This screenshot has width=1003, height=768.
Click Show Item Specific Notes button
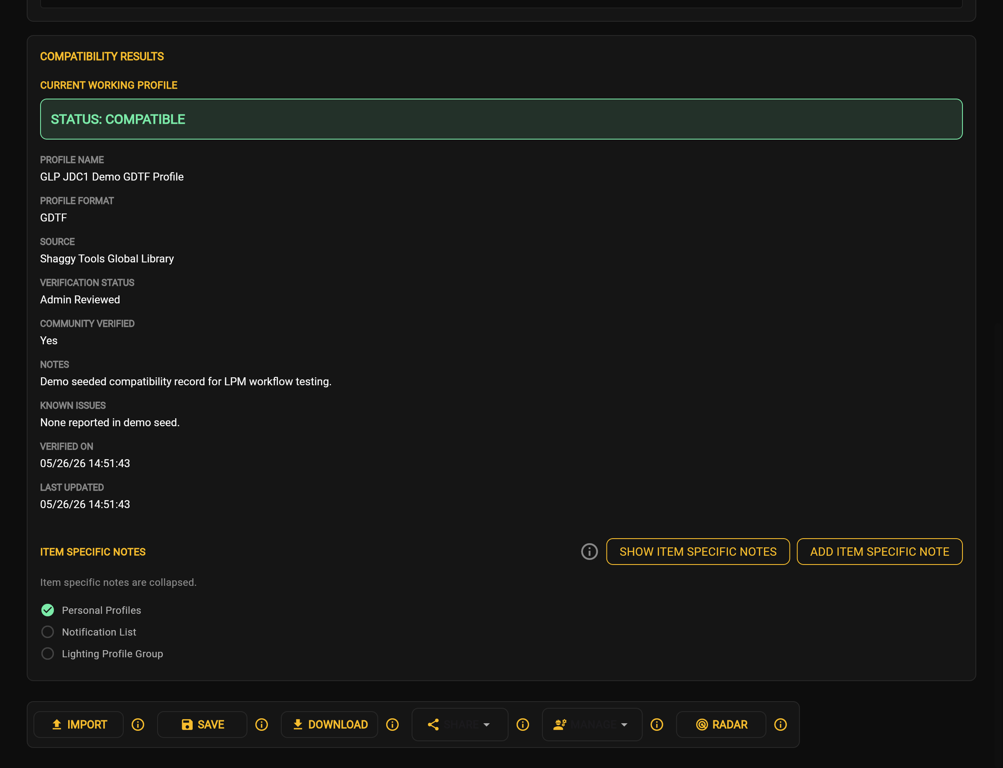698,552
